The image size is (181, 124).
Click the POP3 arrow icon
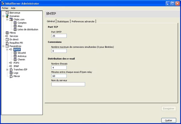click(11, 63)
